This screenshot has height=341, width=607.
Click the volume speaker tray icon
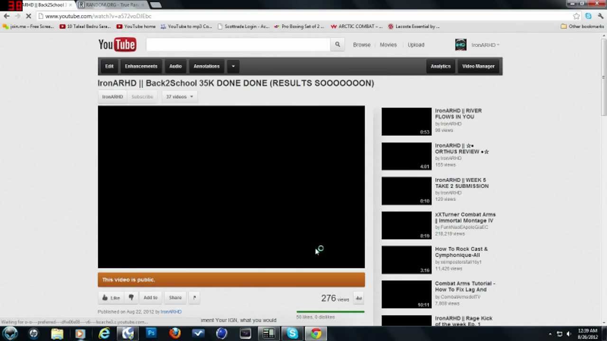(x=569, y=334)
